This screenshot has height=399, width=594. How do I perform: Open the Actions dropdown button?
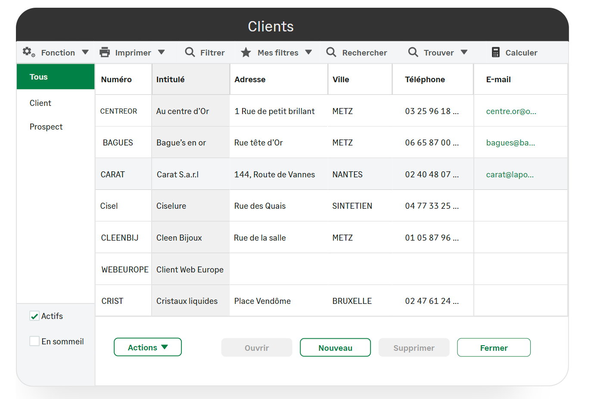click(x=147, y=347)
